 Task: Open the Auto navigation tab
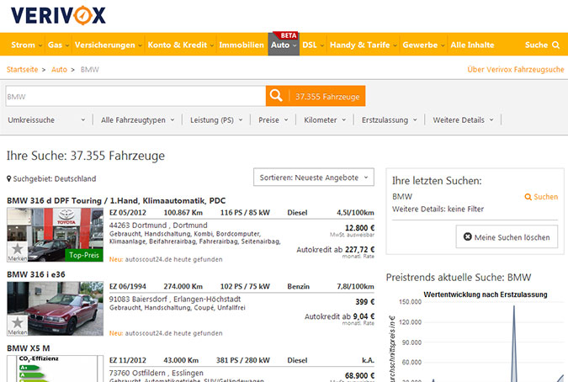tap(284, 45)
